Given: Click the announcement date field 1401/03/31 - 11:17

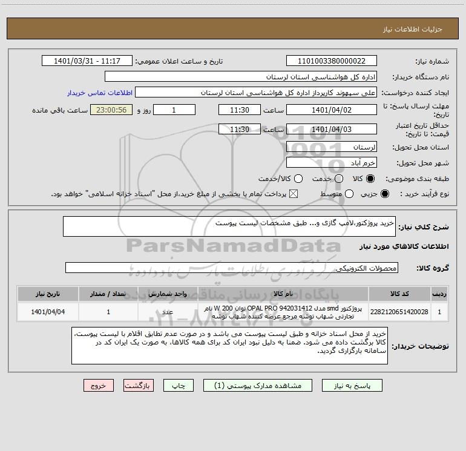Looking at the screenshot, I should (x=87, y=61).
